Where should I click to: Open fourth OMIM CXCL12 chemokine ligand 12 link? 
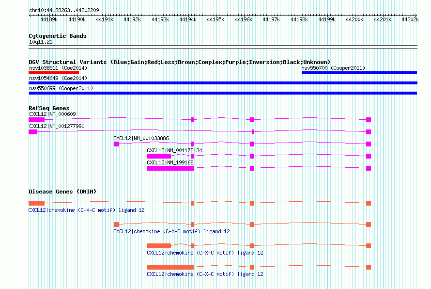pos(205,274)
